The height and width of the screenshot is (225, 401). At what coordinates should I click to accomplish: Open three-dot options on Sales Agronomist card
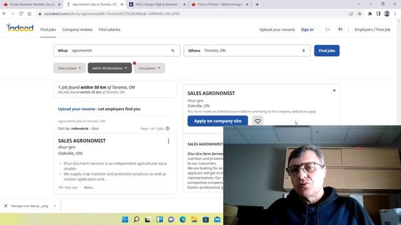click(x=169, y=141)
